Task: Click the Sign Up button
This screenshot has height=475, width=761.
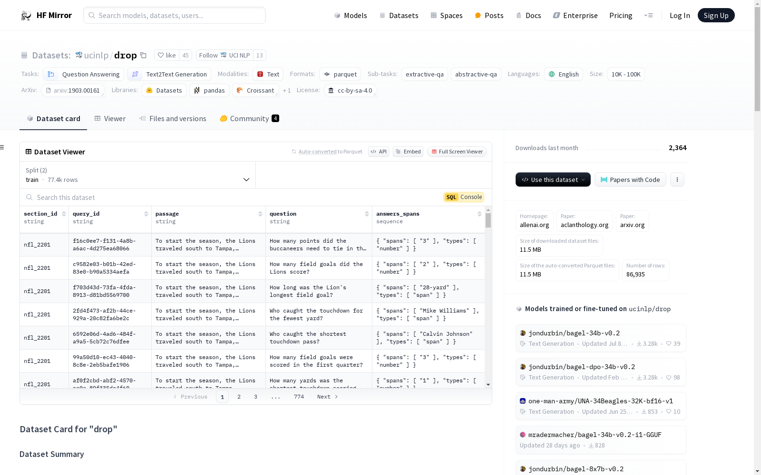Action: click(x=716, y=15)
